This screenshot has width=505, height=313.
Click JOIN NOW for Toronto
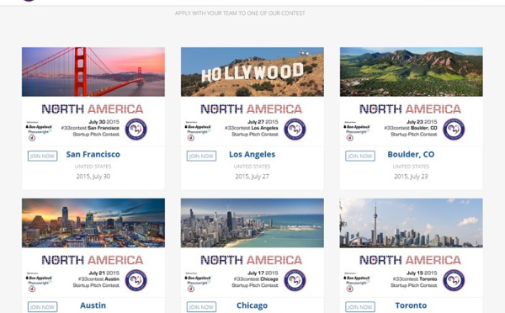click(x=360, y=307)
